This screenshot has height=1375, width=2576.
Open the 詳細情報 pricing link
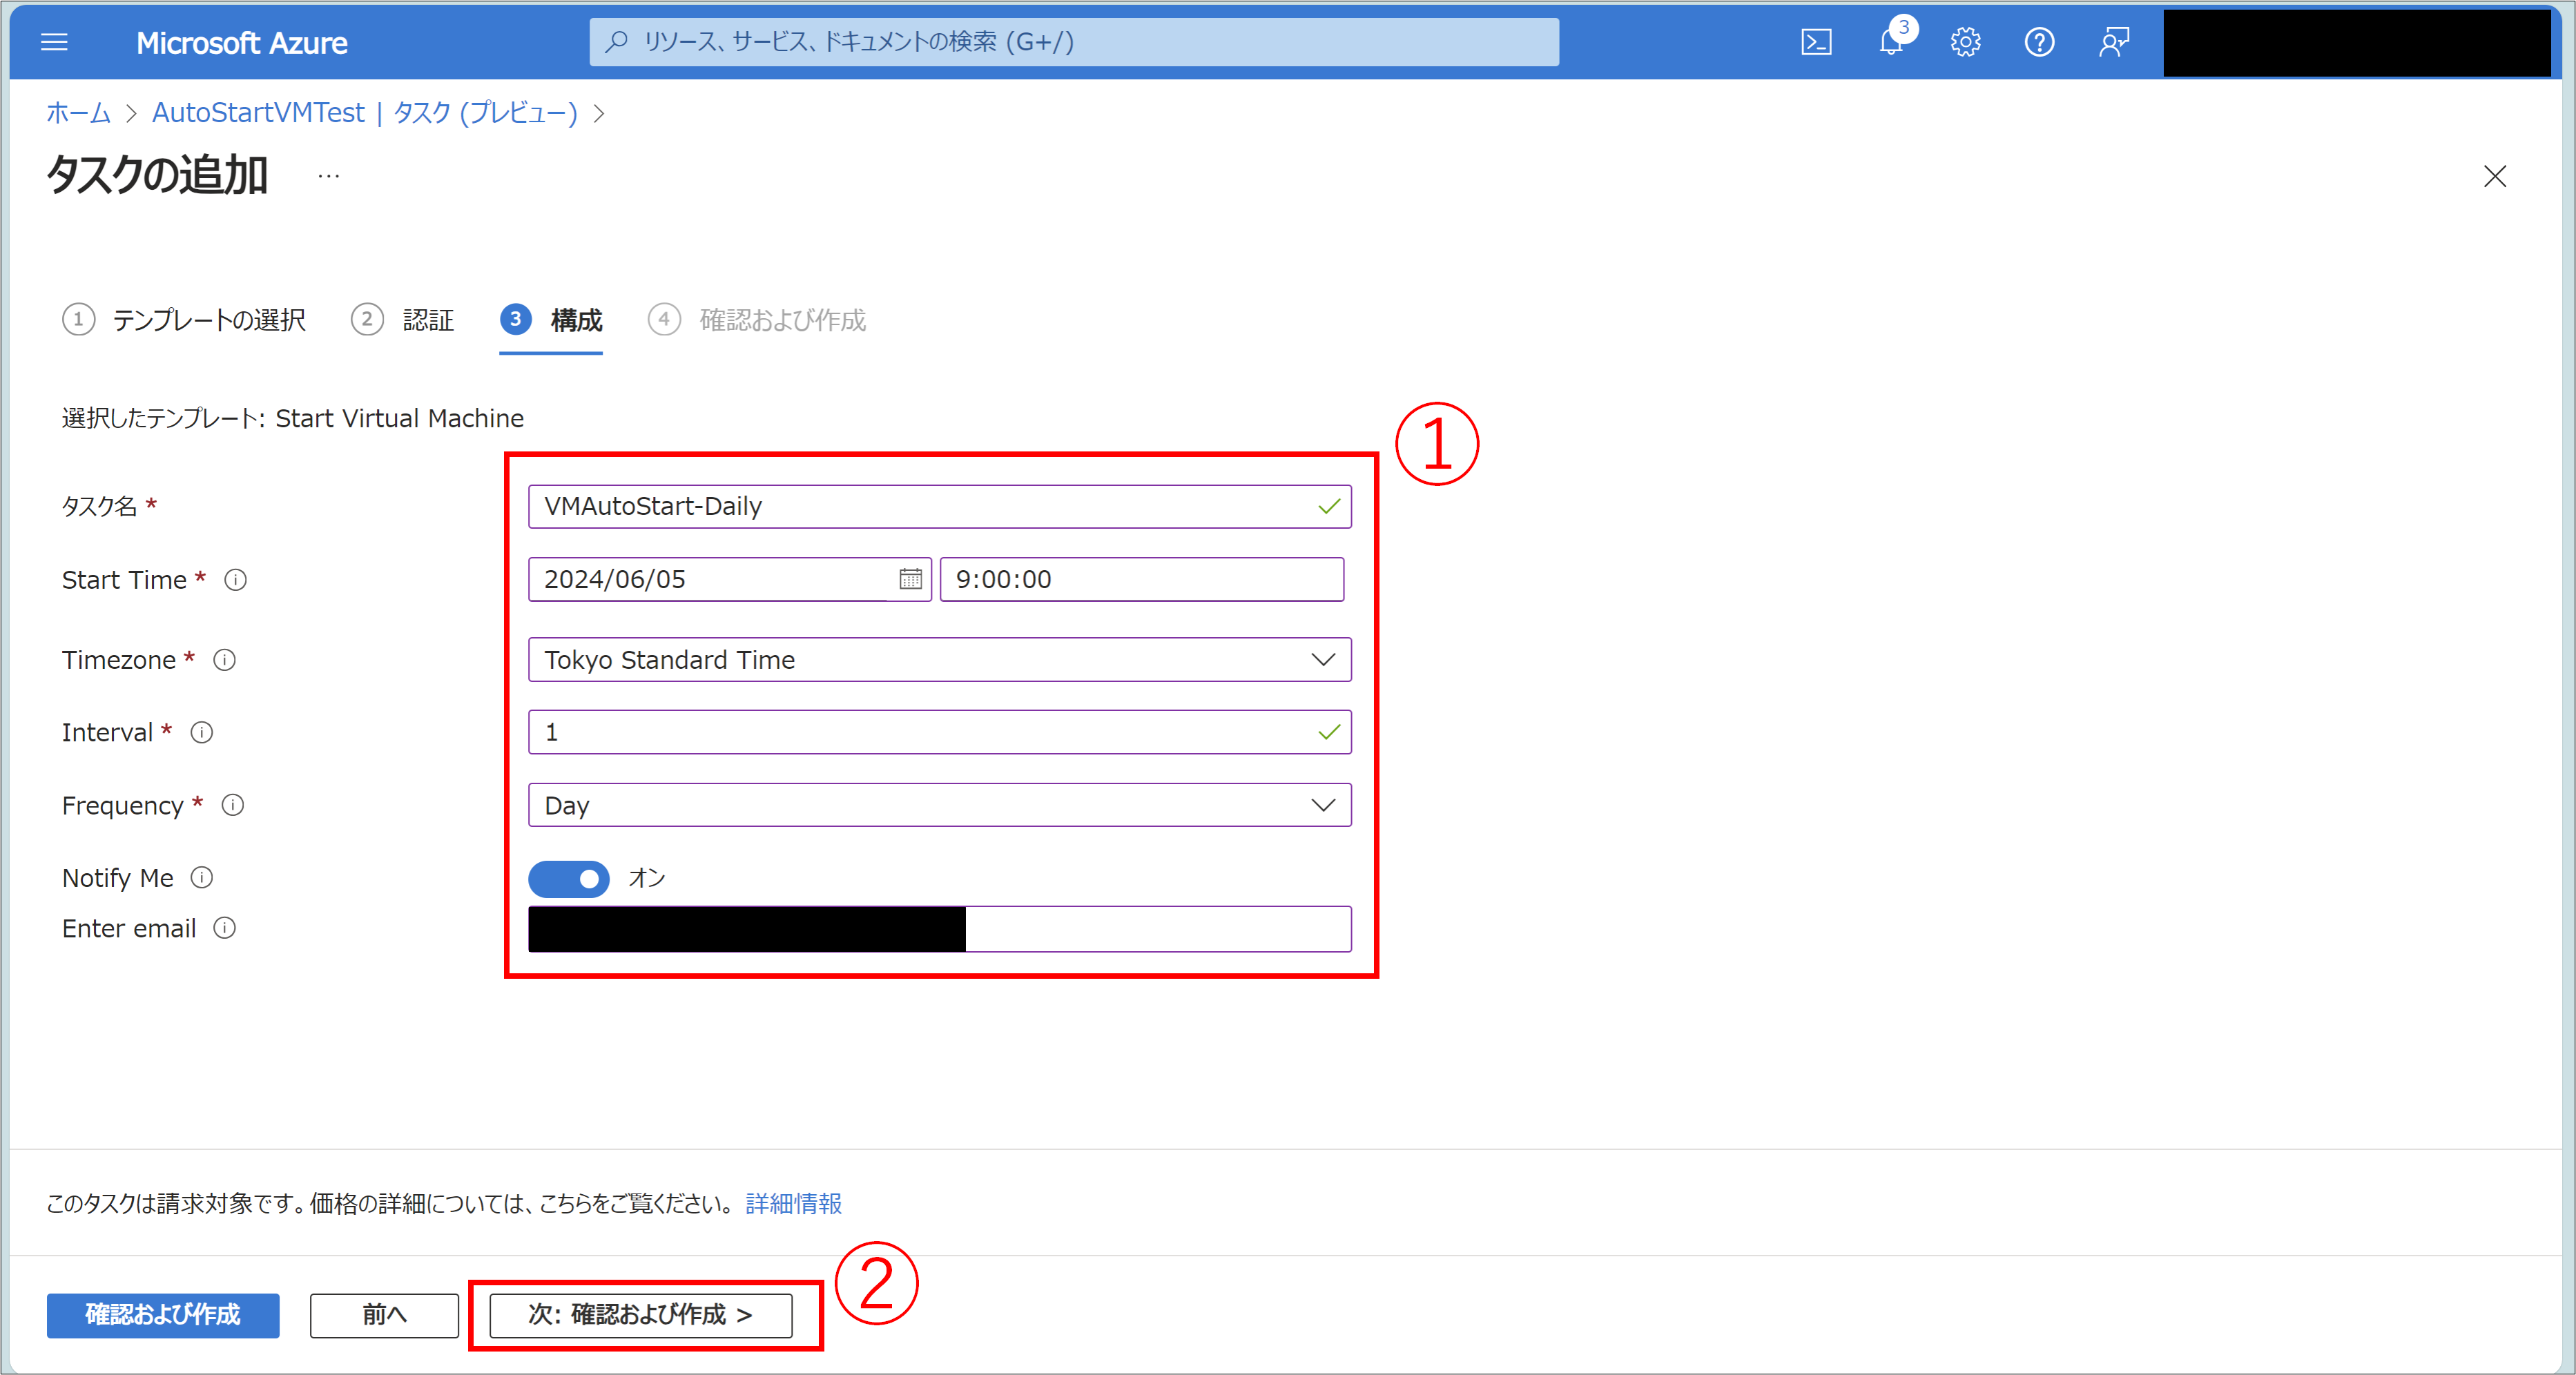pos(793,1203)
